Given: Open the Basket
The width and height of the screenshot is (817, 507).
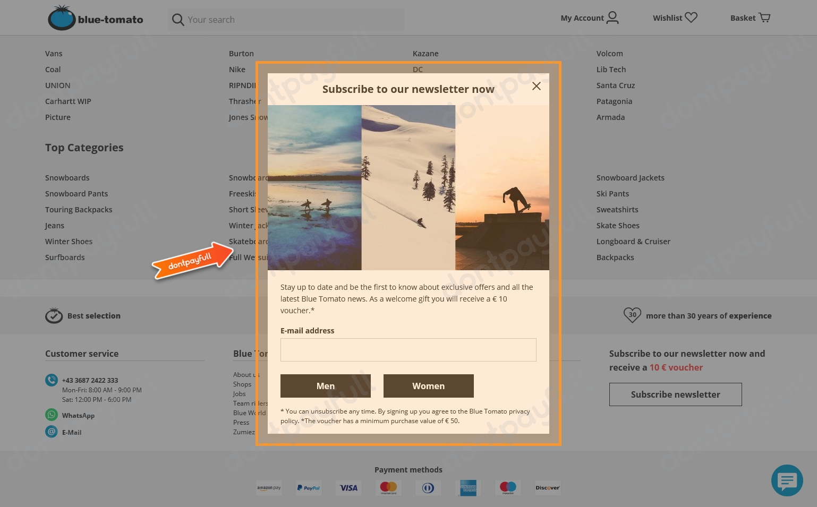Looking at the screenshot, I should 750,18.
